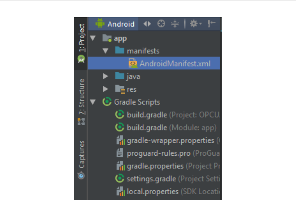This screenshot has height=200, width=296.
Task: Select the 'java' folder label
Action: [x=133, y=77]
